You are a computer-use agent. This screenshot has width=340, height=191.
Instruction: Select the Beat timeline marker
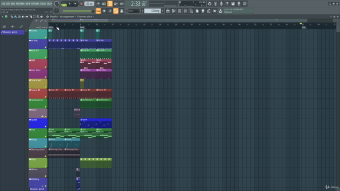82,27
